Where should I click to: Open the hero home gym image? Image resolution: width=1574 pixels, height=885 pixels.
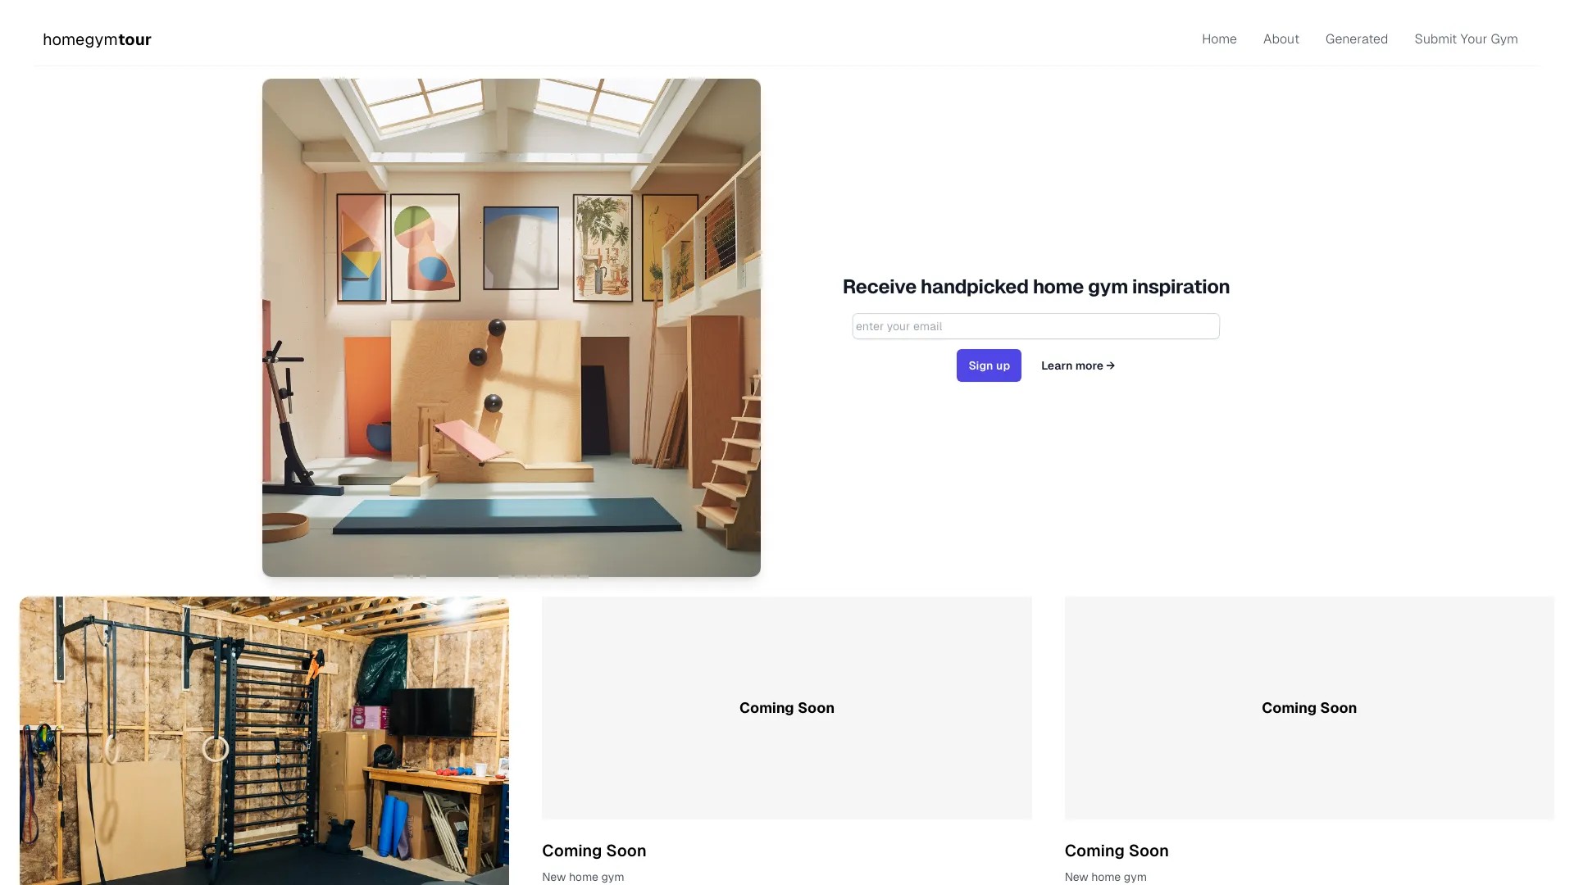click(511, 326)
